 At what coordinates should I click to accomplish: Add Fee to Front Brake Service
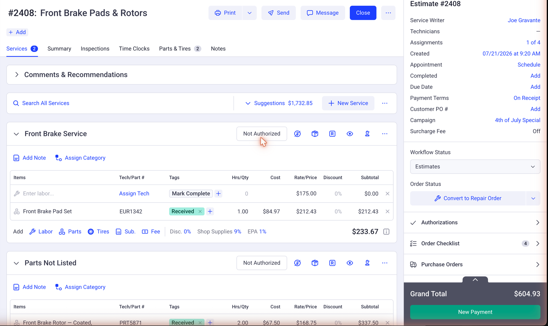(x=151, y=231)
